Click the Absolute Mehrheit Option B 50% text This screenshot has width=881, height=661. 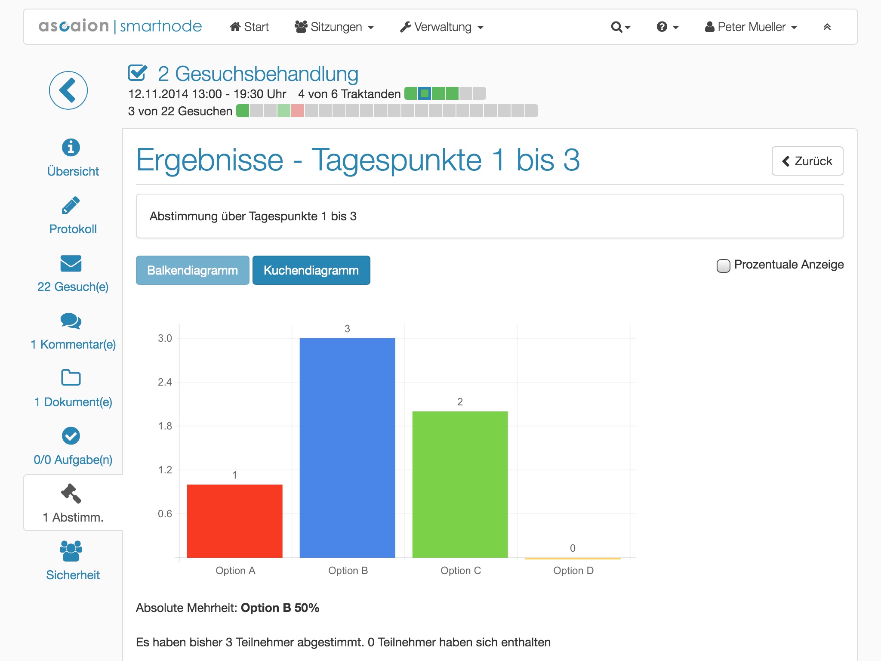pyautogui.click(x=228, y=608)
